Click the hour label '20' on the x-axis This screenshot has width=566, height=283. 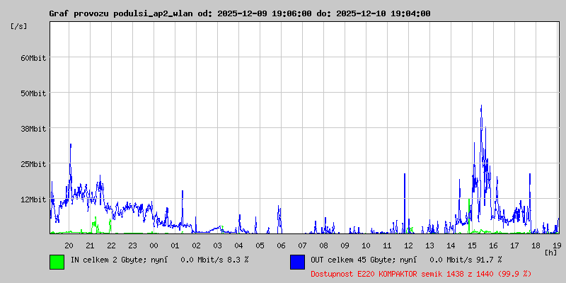pyautogui.click(x=69, y=246)
